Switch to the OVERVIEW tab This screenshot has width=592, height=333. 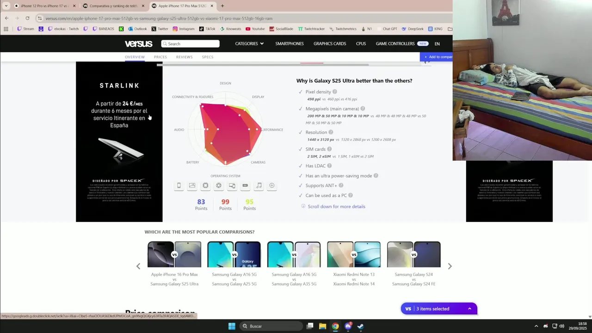[135, 57]
